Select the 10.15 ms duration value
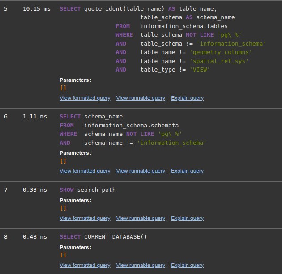Image resolution: width=282 pixels, height=274 pixels. point(37,9)
